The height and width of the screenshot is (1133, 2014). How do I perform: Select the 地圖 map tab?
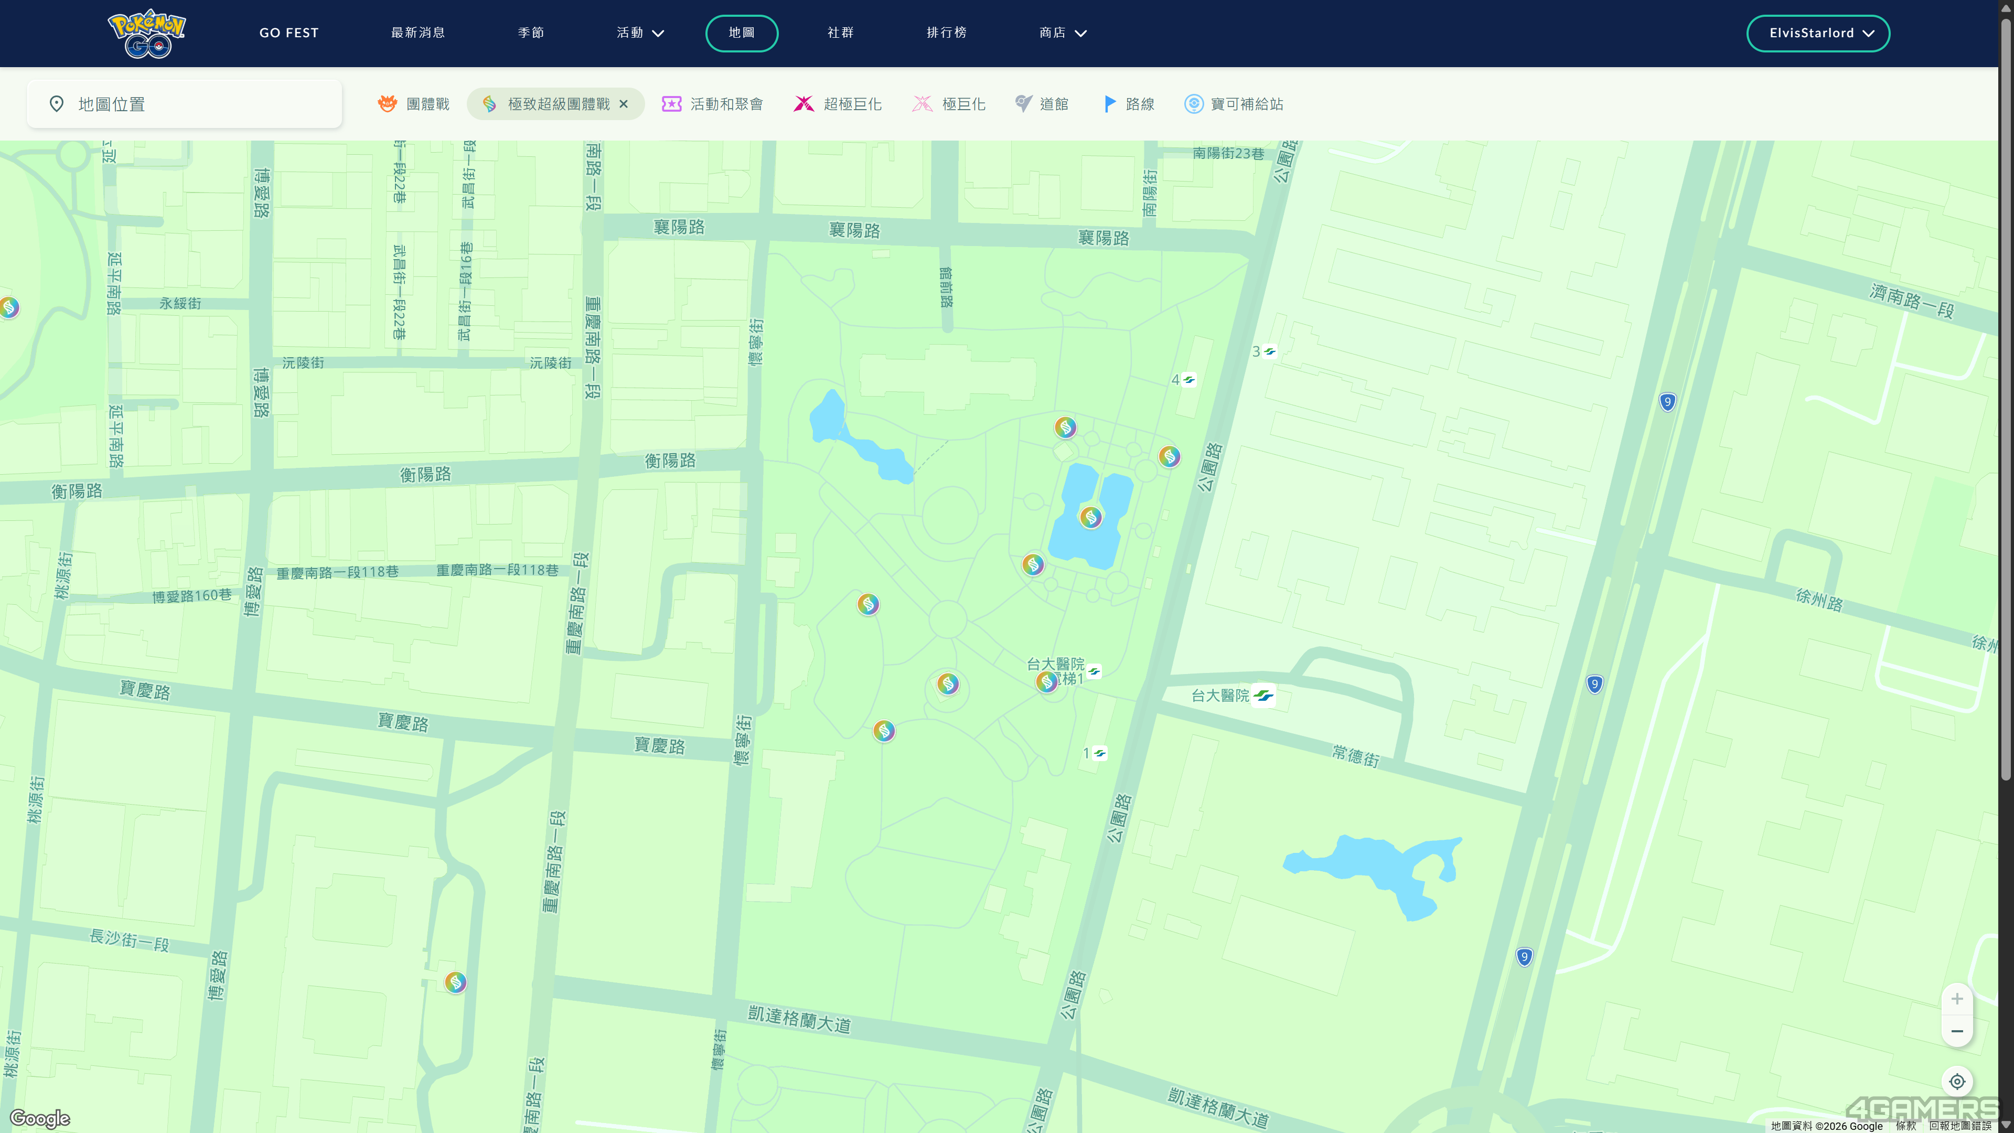(742, 33)
